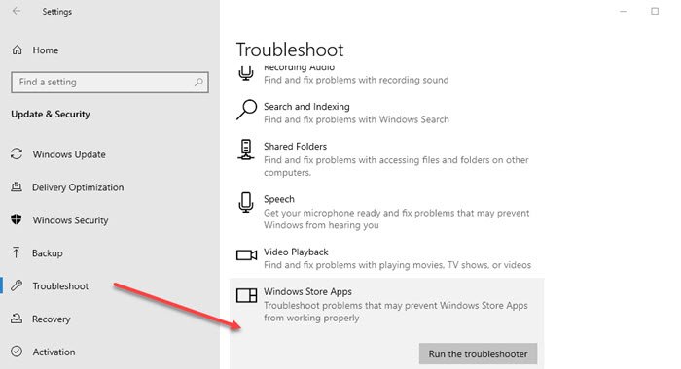Focus the Find a setting search box
Screen dimensions: 681x369
point(110,82)
